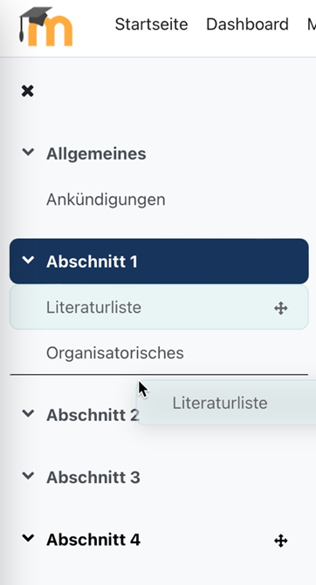Screen dimensions: 316x585
Task: Open the Ankündigungen activity link
Action: pos(106,200)
